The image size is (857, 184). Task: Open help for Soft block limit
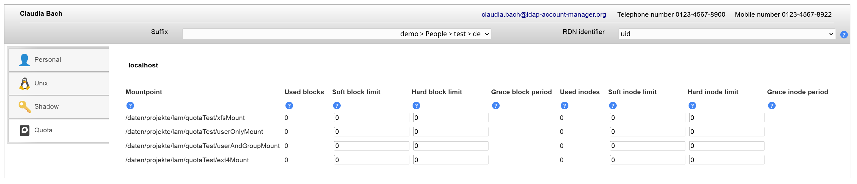click(x=337, y=106)
